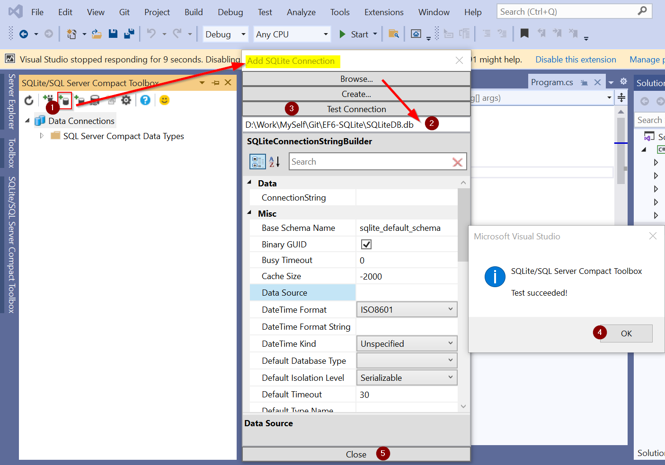665x465 pixels.
Task: Refresh the data connections list
Action: [x=29, y=100]
